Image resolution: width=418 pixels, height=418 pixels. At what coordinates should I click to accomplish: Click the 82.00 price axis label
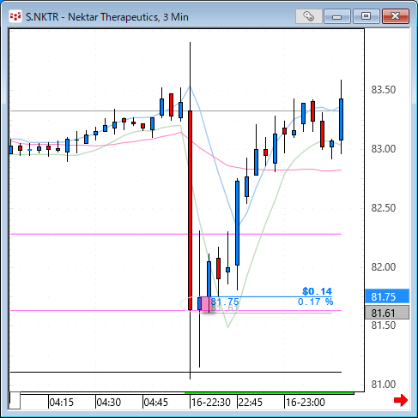[x=384, y=267]
